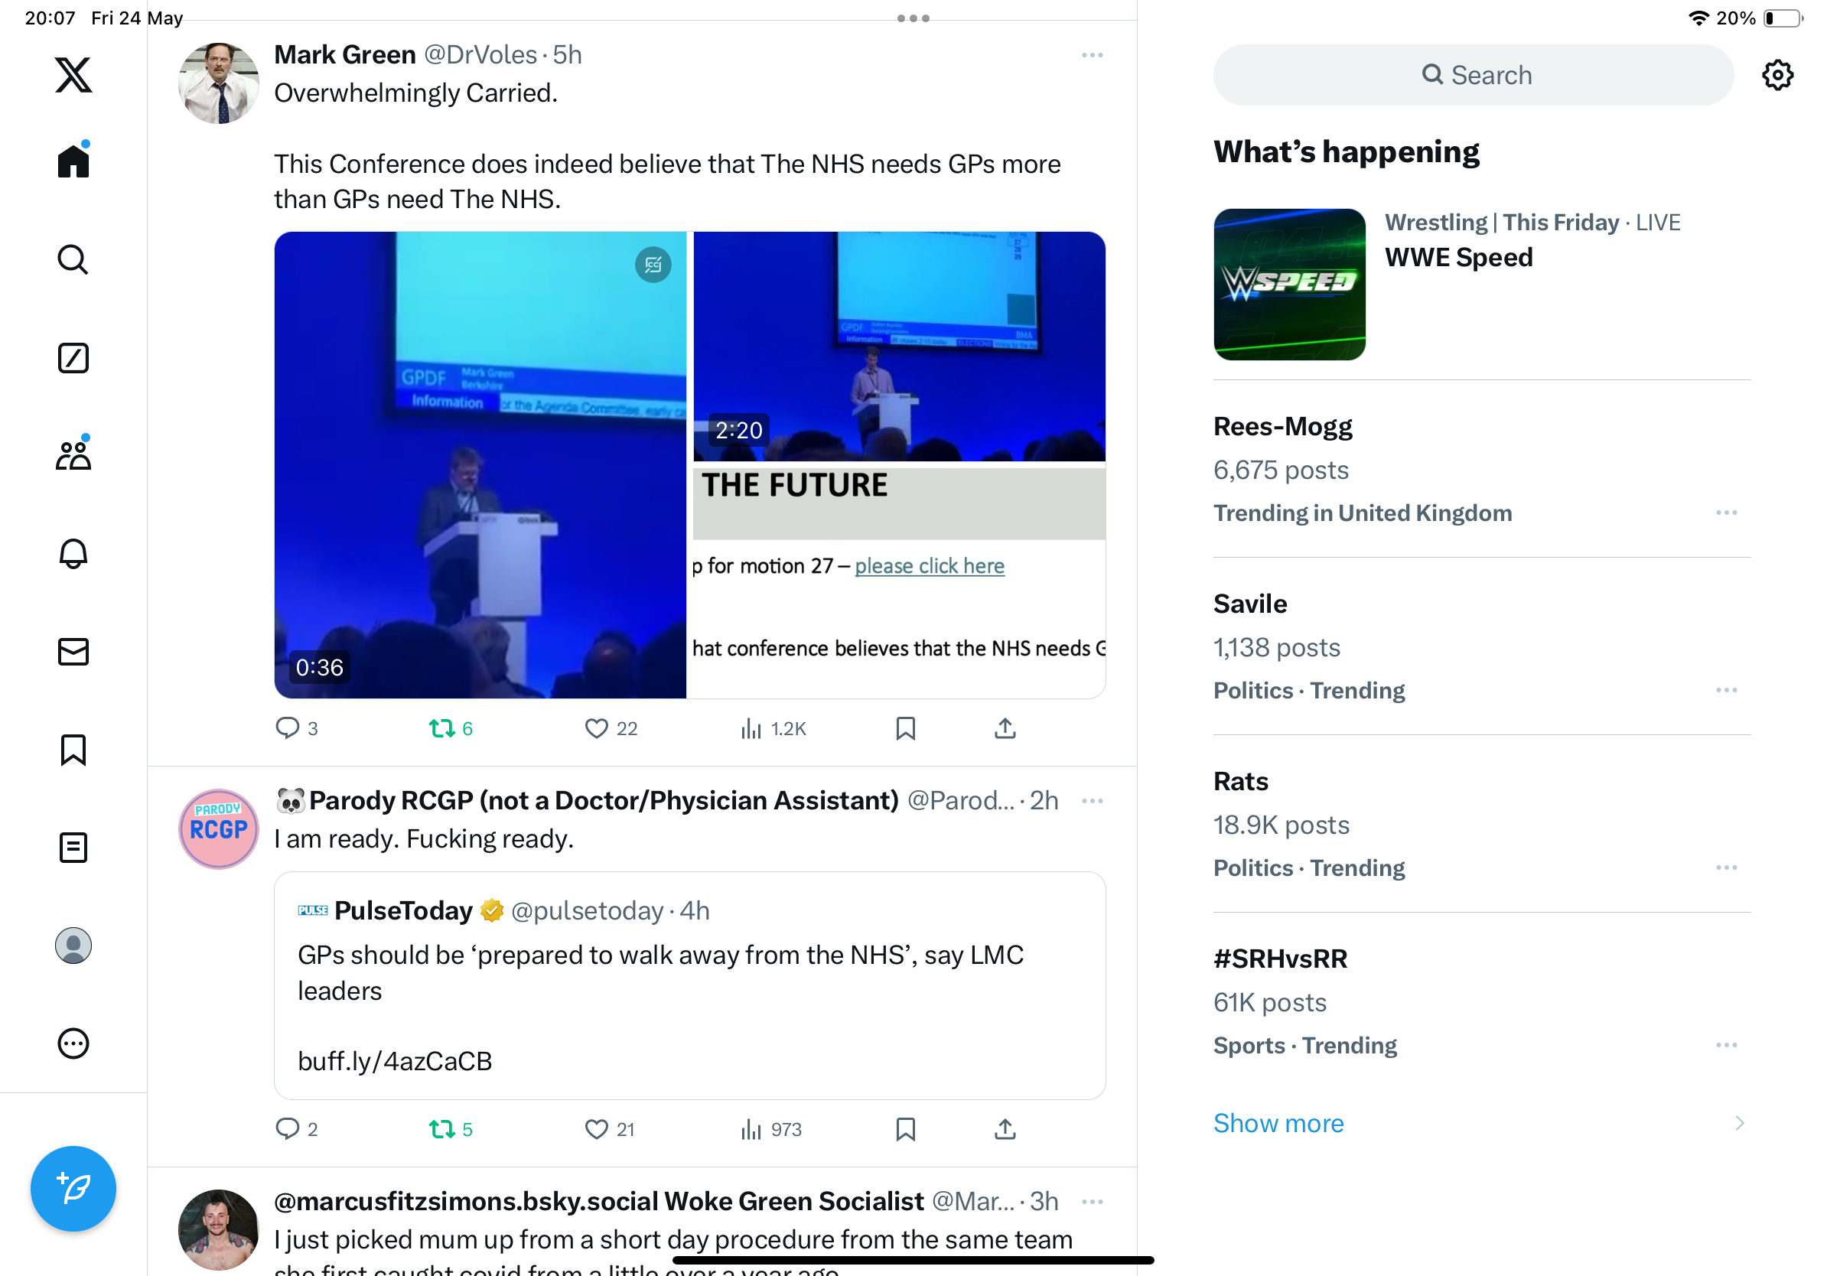
Task: View the 973 views stats icon
Action: coord(770,1129)
